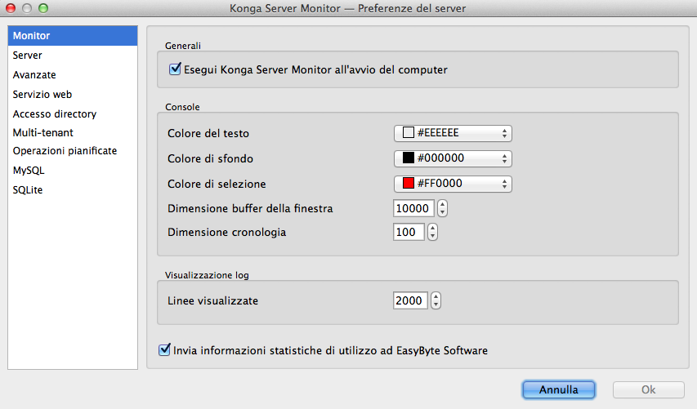Open the Avanzate preferences section

click(34, 75)
